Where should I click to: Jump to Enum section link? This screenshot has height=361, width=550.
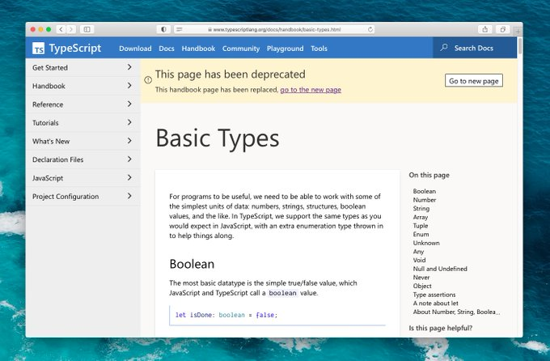click(x=421, y=234)
